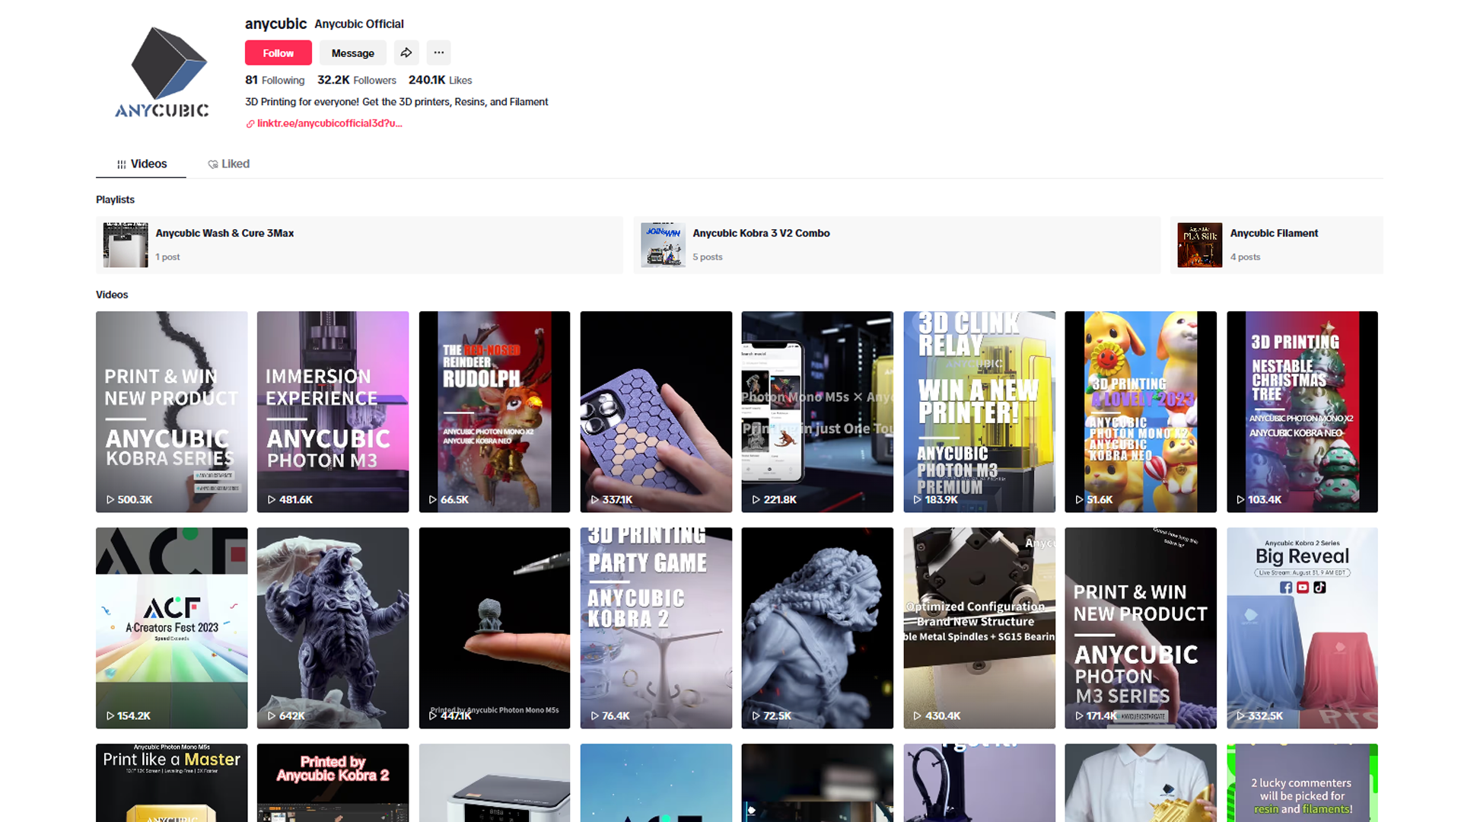Screen dimensions: 1461x822
Task: Click the Anycubic Kobra 3 V2 Combo playlist thumbnail
Action: [x=663, y=245]
